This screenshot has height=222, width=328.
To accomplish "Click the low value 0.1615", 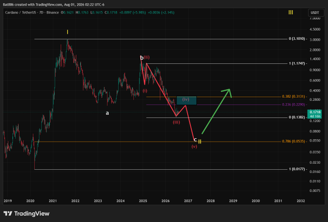I will [x=98, y=13].
